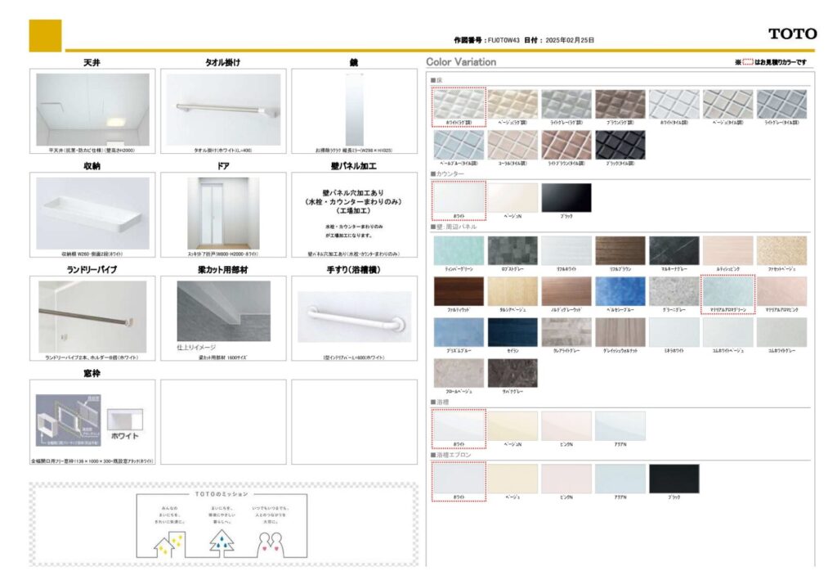Select the black tile floor swatch
The height and width of the screenshot is (580, 837).
620,145
